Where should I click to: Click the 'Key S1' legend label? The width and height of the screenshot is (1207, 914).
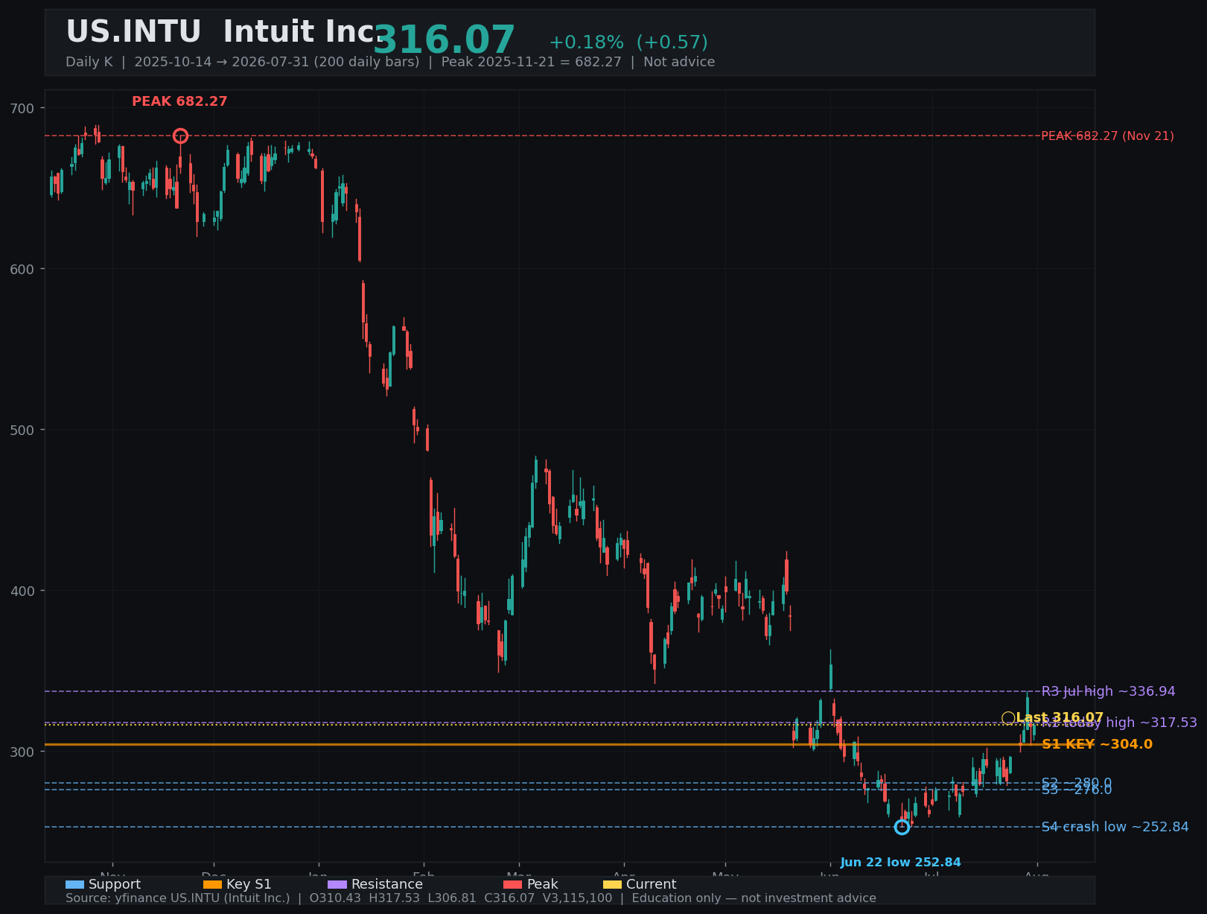[x=249, y=885]
